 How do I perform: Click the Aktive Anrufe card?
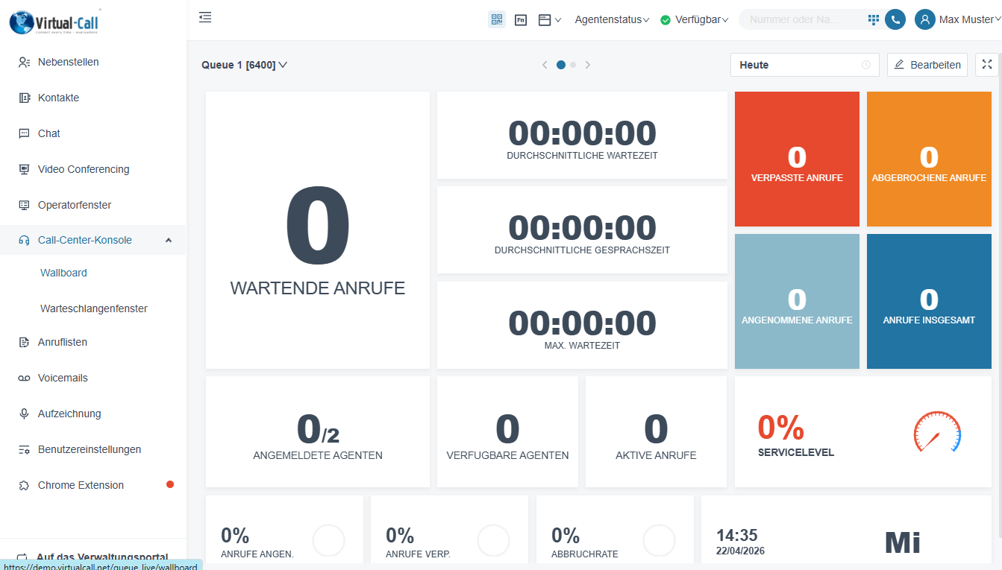point(656,431)
